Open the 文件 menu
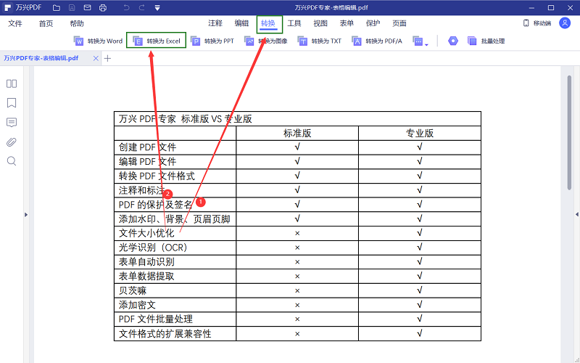Viewport: 580px width, 363px height. coord(15,24)
